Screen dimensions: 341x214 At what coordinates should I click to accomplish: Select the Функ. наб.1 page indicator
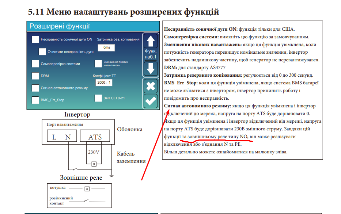click(x=151, y=54)
